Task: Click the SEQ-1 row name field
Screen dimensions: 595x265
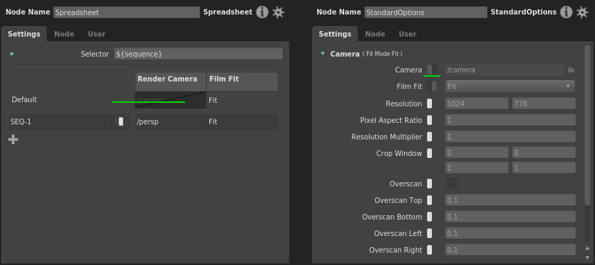Action: [x=61, y=121]
